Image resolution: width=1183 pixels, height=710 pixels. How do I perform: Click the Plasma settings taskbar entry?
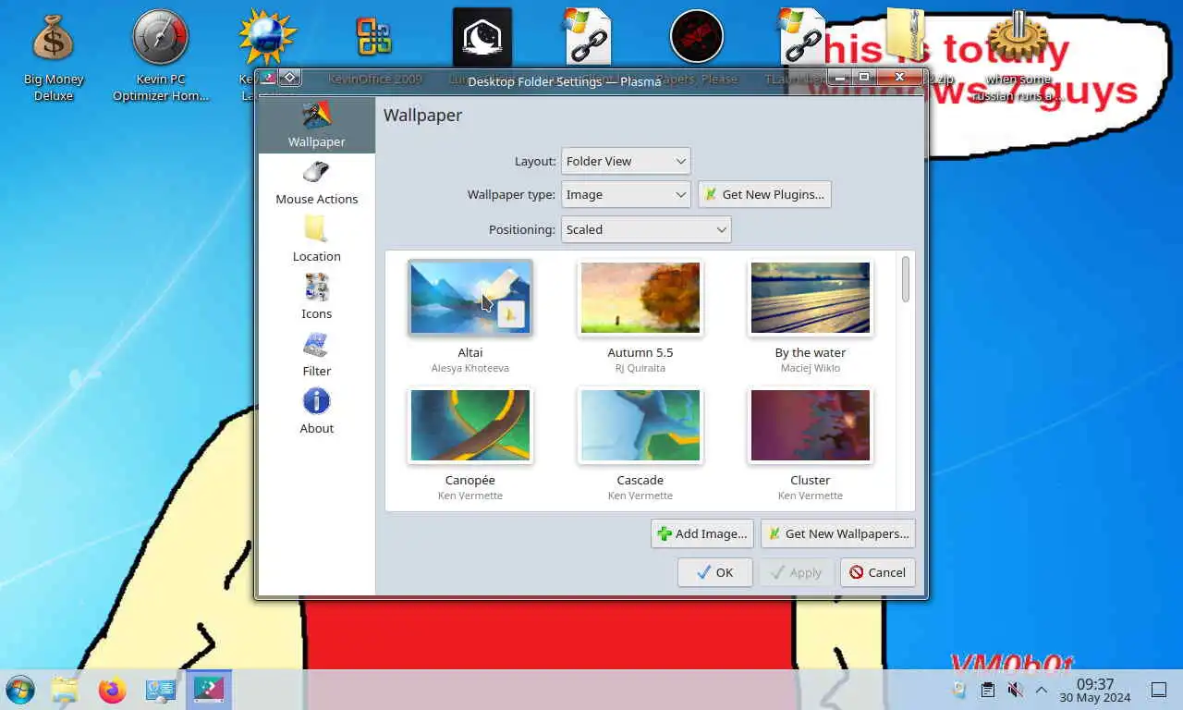pyautogui.click(x=209, y=690)
